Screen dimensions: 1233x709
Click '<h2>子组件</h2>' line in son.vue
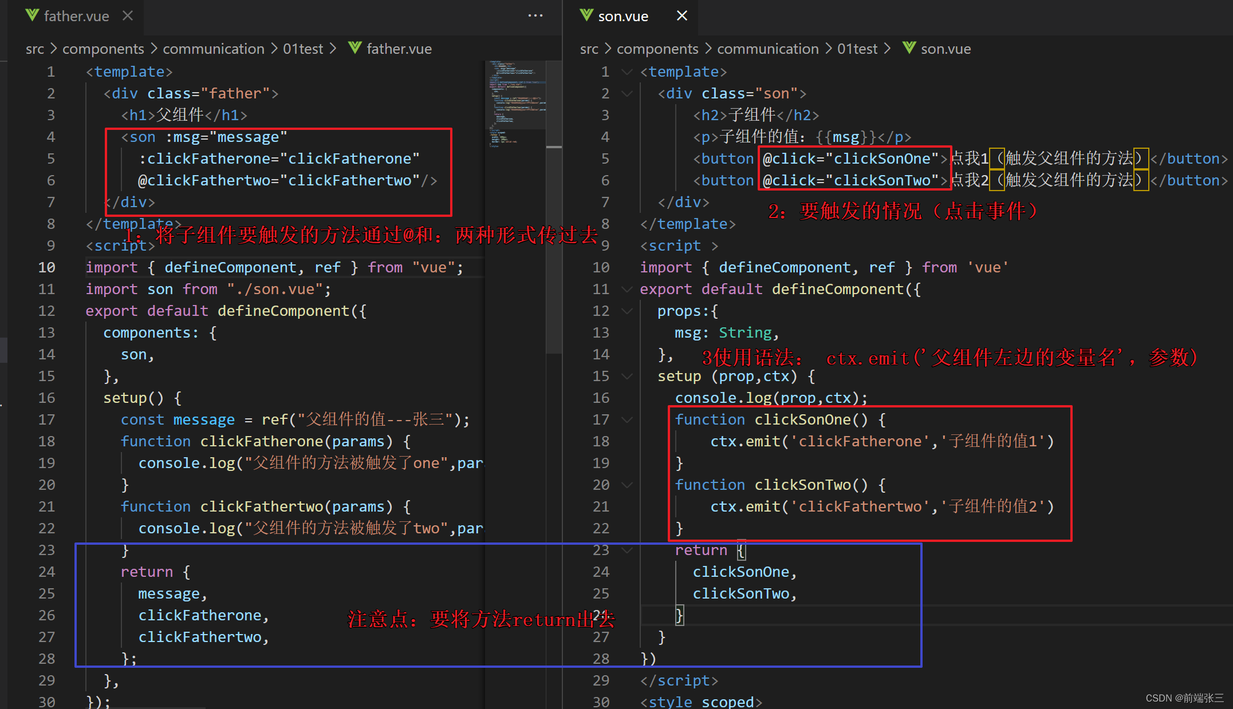tap(756, 115)
